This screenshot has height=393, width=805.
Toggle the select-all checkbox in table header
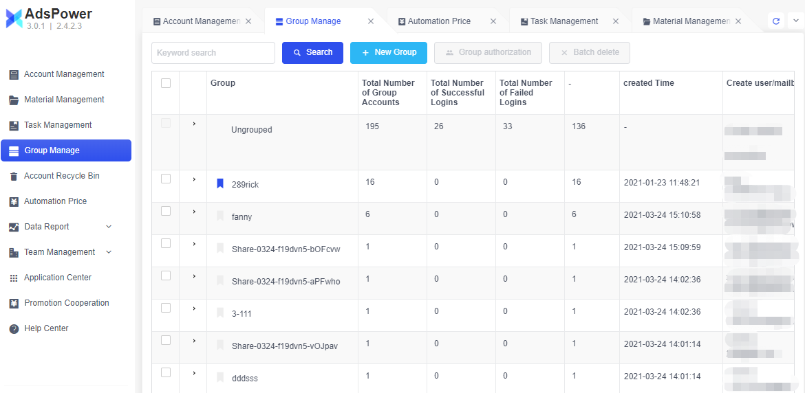point(166,83)
